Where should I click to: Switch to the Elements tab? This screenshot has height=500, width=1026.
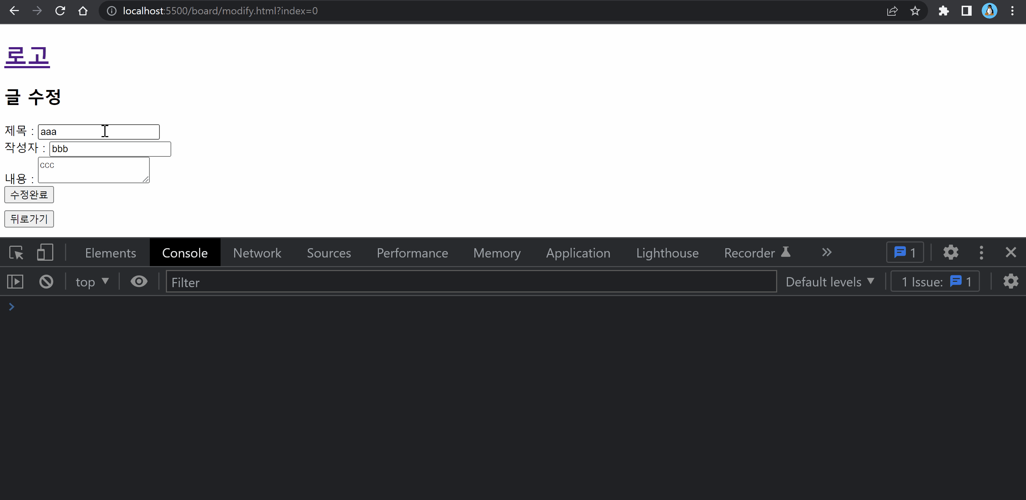[x=110, y=253]
